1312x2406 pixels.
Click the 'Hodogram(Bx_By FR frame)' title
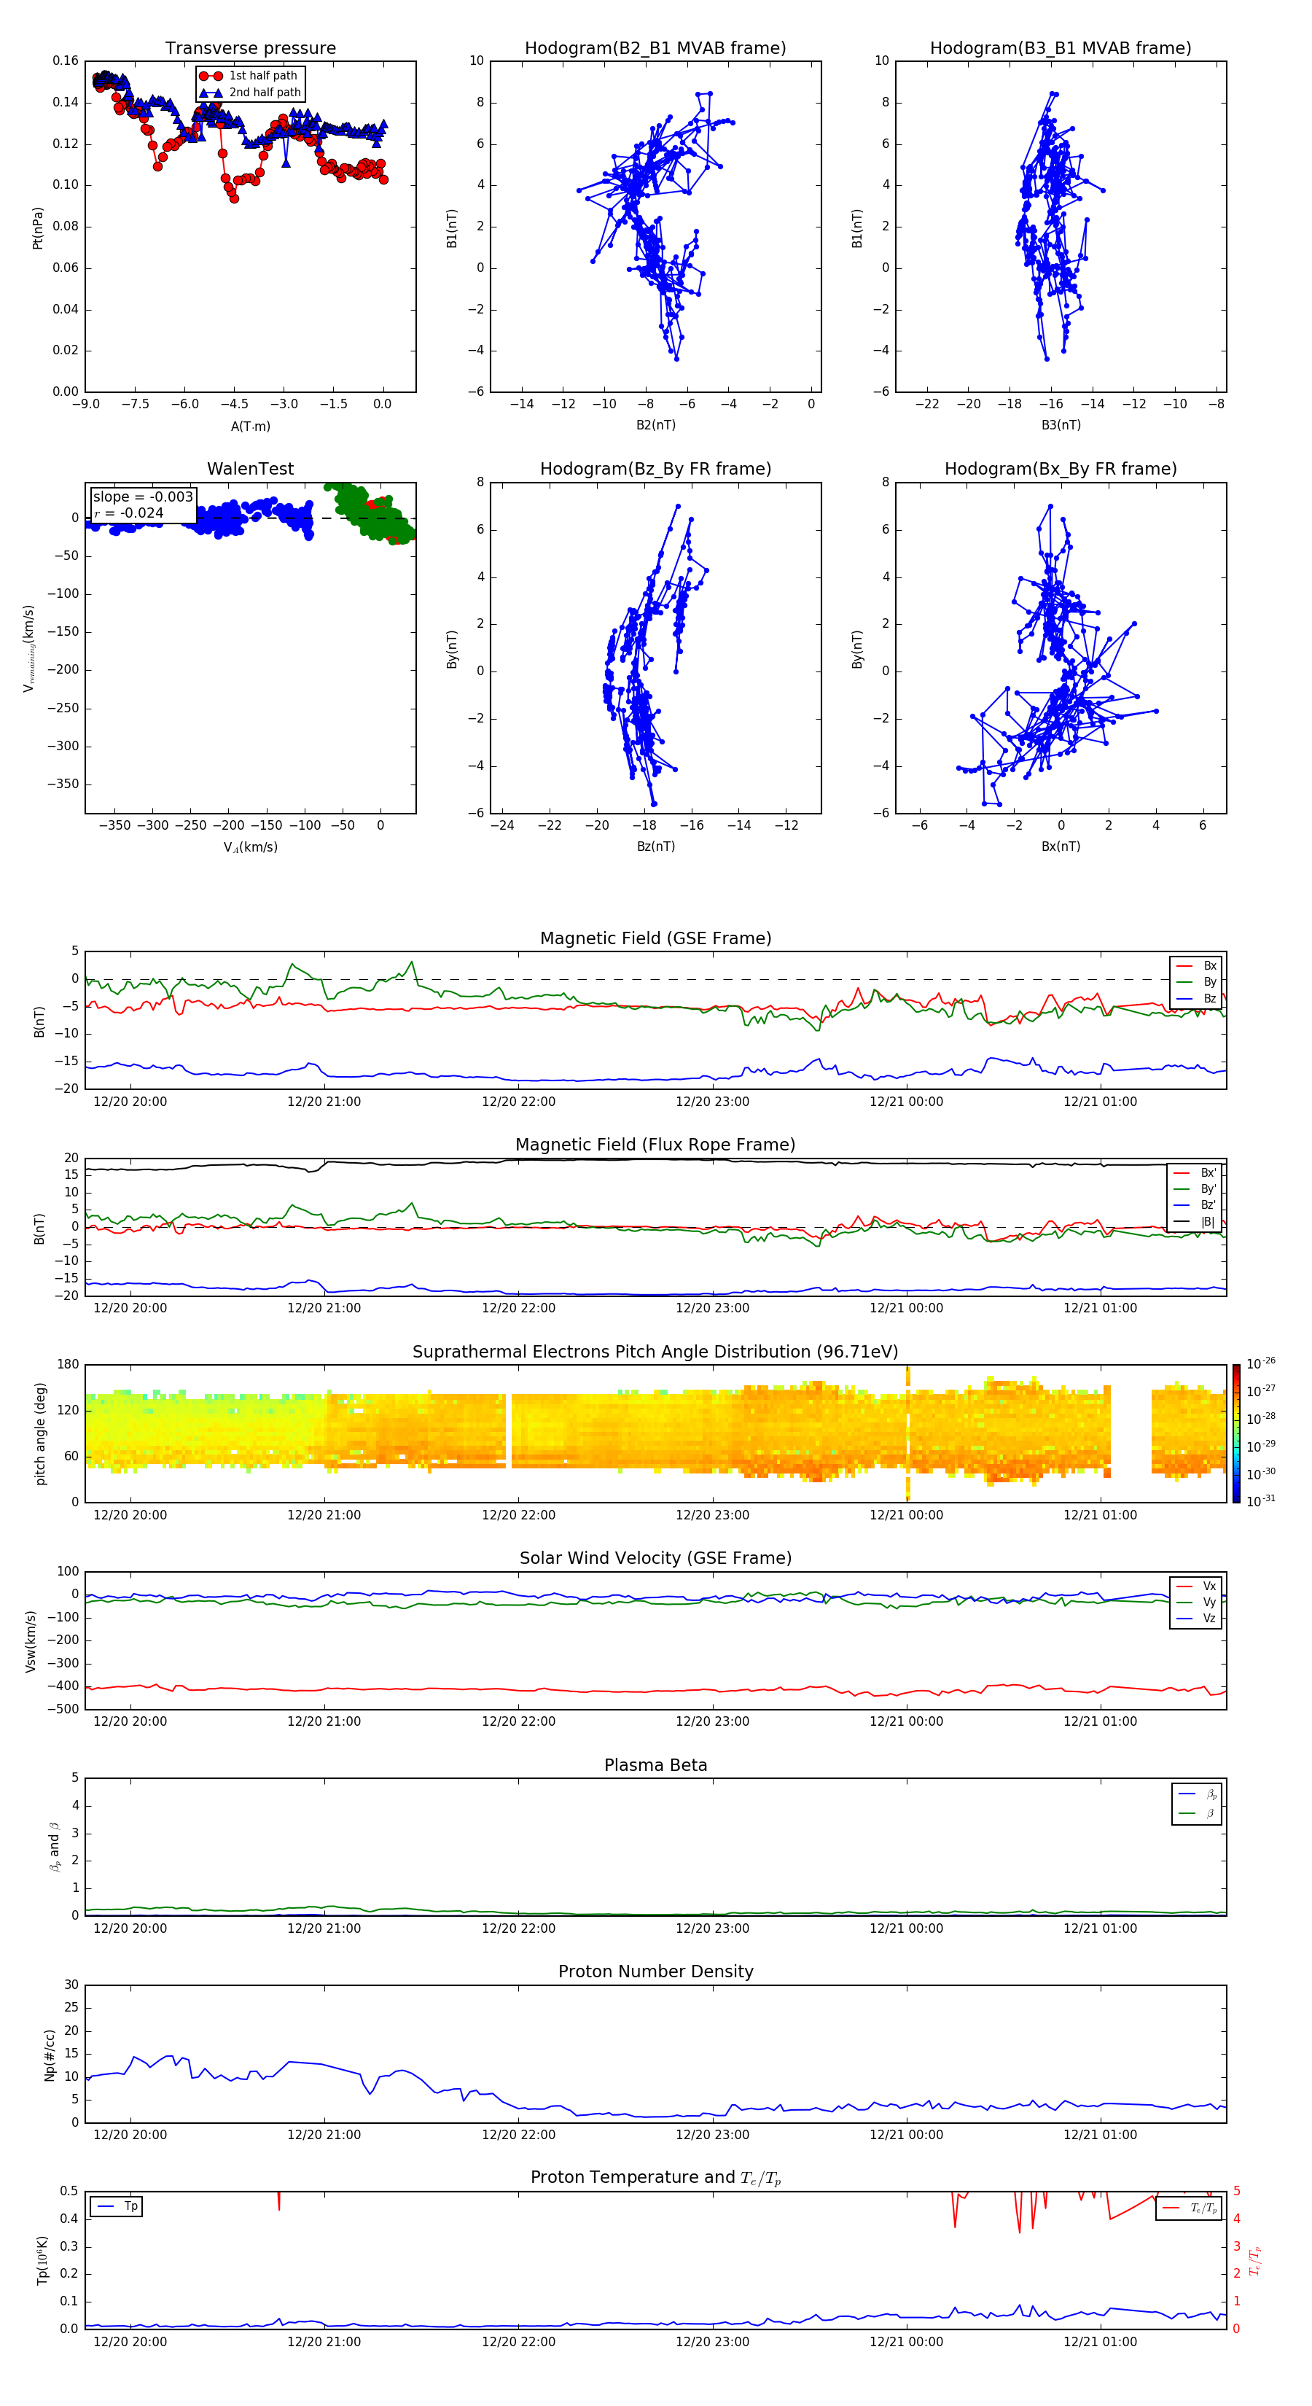[1061, 469]
